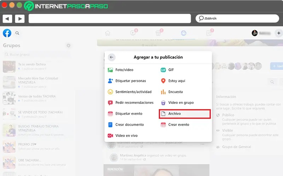This screenshot has width=283, height=176.
Task: Click the Invitar button on right
Action: (277, 66)
